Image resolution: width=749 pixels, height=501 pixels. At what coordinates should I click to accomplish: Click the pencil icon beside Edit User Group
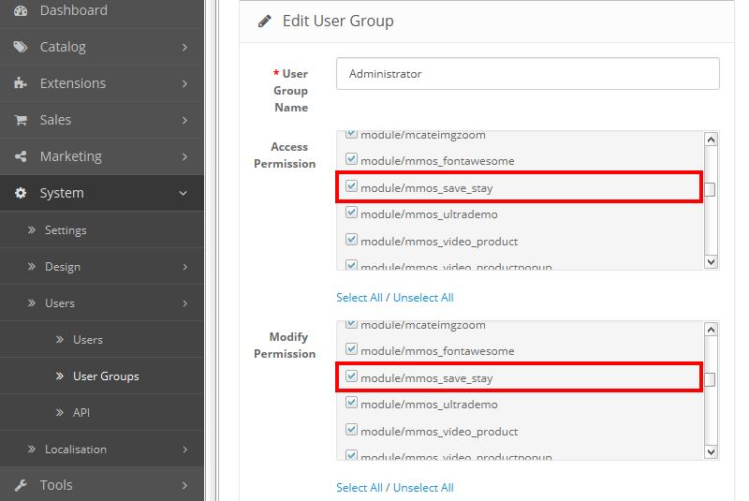(x=265, y=21)
